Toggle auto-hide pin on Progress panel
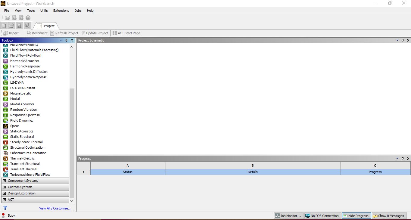Image resolution: width=411 pixels, height=220 pixels. pyautogui.click(x=403, y=159)
